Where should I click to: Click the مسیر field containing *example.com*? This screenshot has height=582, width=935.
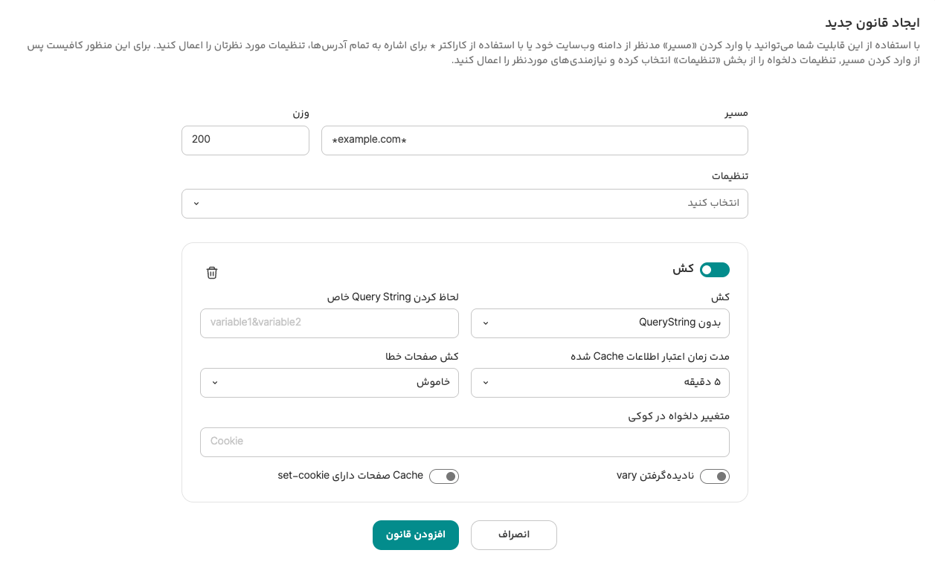[534, 140]
